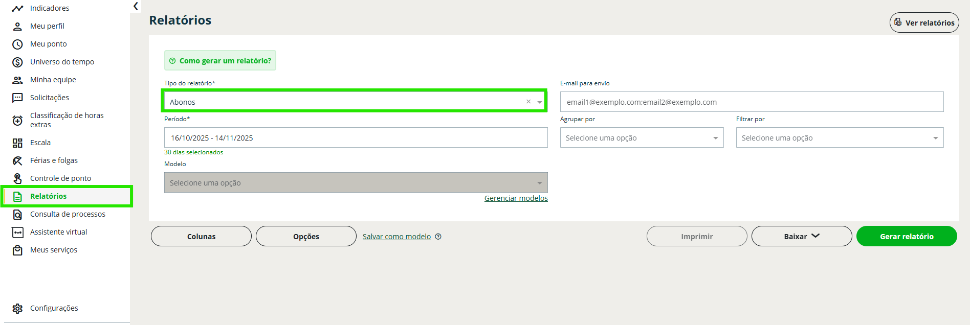Clear the Abonos selection with the X
The image size is (970, 325).
pos(528,102)
